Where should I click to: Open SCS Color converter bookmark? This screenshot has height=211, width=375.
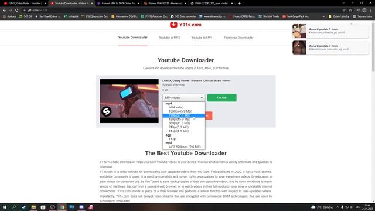pos(183,16)
